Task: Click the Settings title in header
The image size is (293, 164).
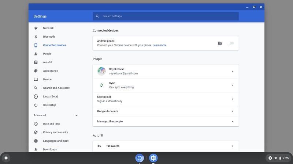Action: tap(40, 16)
